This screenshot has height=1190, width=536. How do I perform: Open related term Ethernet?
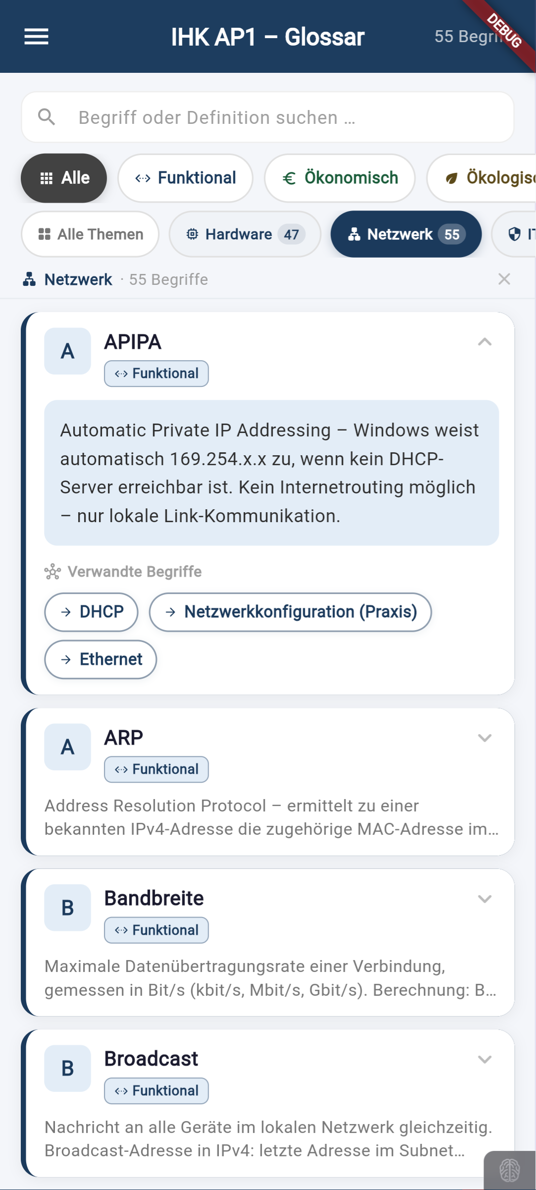101,659
